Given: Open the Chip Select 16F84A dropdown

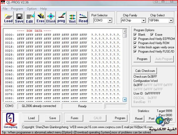Looking at the screenshot, I should (x=171, y=21).
